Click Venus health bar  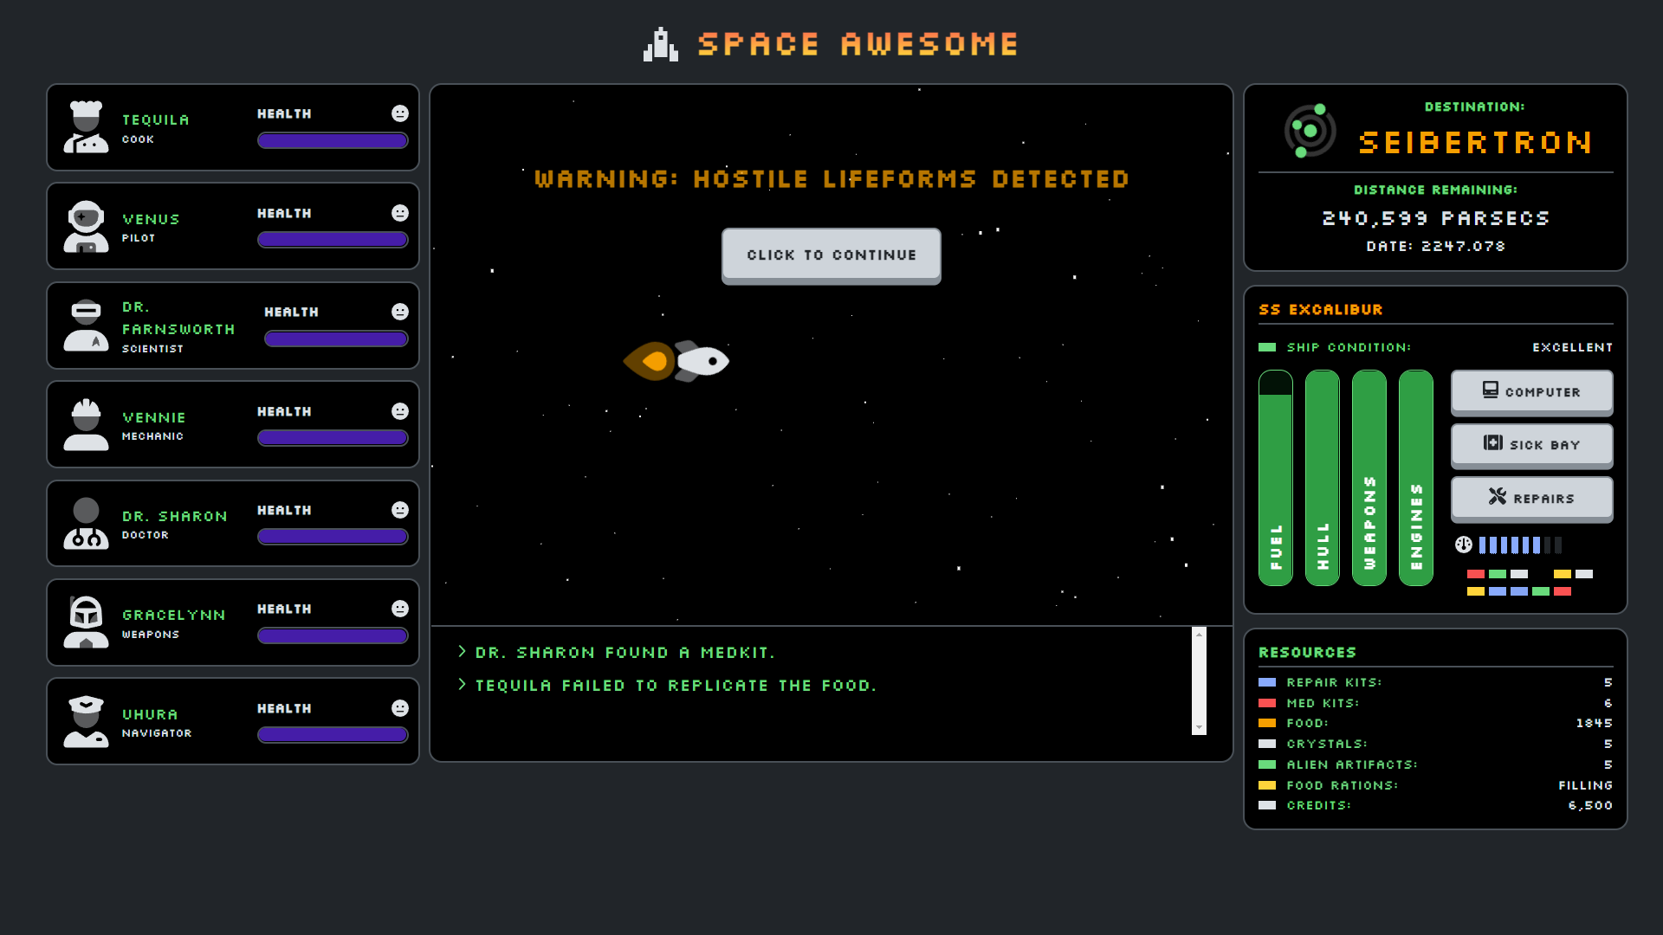[x=333, y=240]
